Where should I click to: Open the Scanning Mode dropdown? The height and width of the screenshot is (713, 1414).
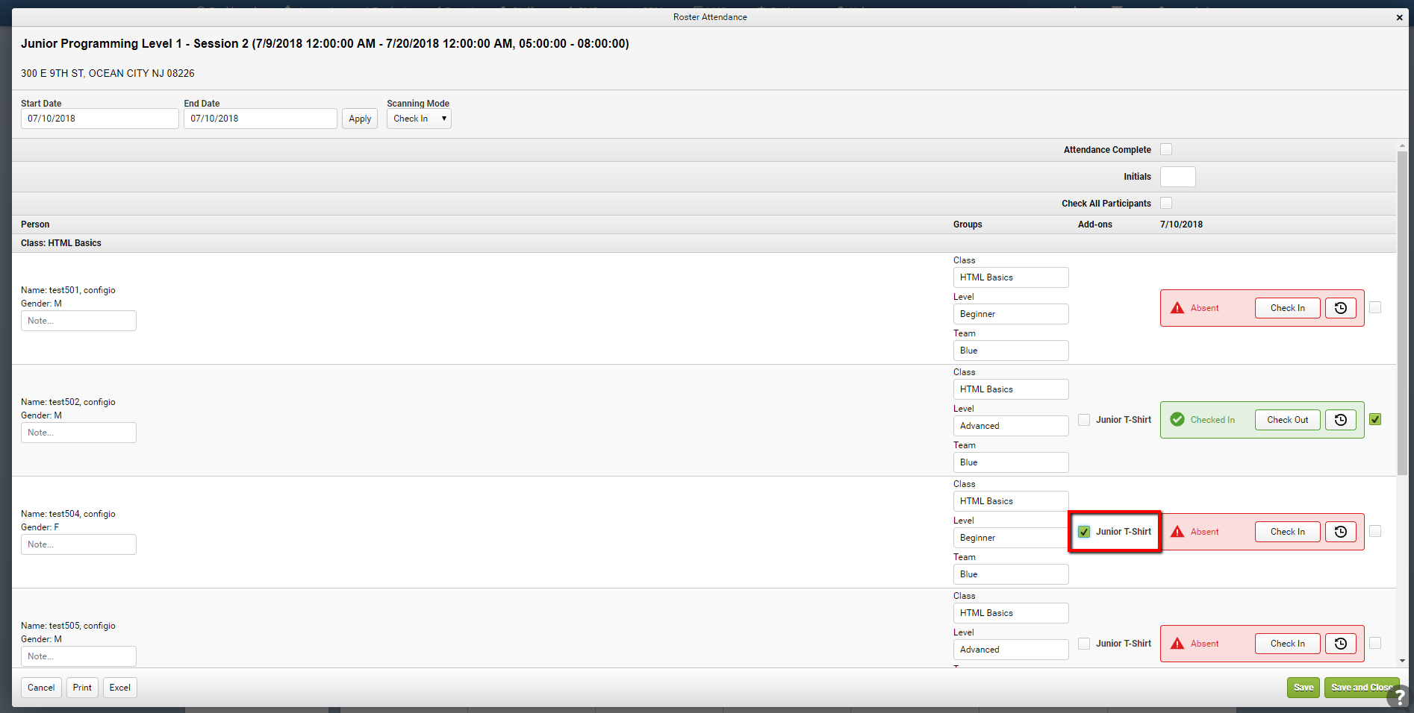[419, 119]
